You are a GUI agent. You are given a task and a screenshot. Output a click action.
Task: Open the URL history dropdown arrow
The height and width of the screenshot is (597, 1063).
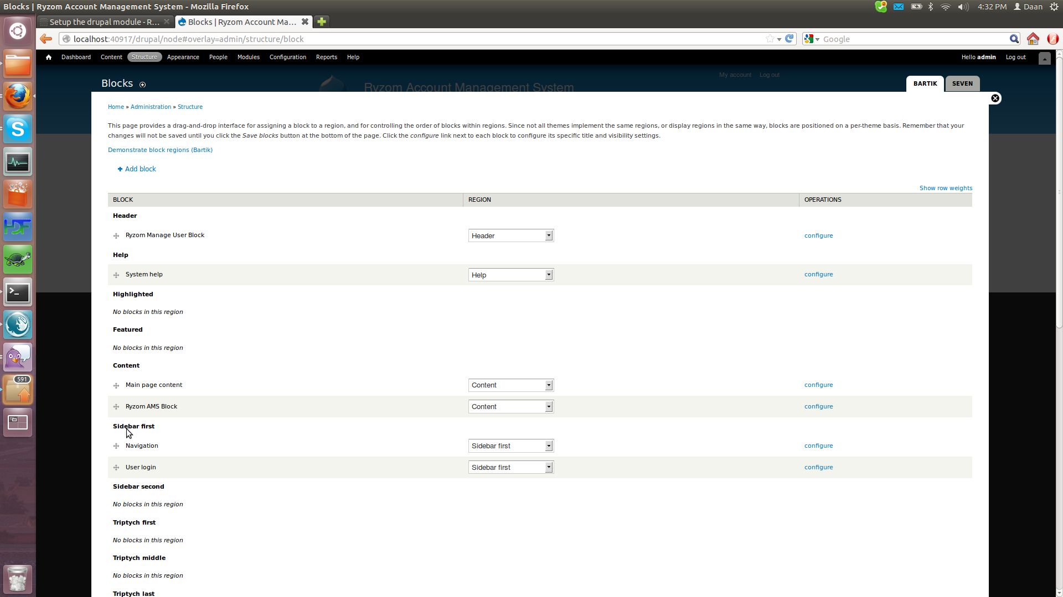[x=779, y=39]
